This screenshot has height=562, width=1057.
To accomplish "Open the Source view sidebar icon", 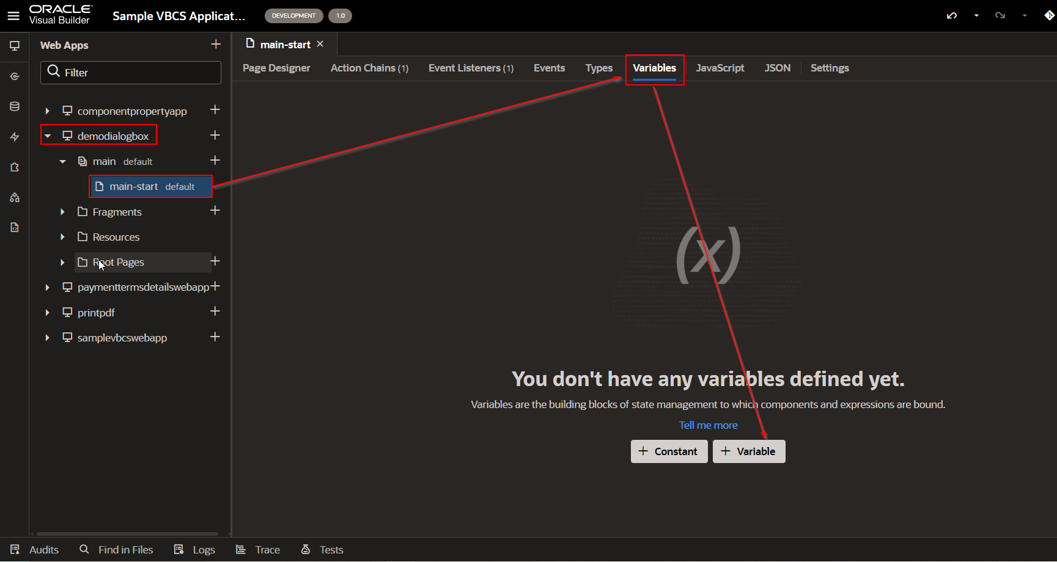I will [x=15, y=227].
